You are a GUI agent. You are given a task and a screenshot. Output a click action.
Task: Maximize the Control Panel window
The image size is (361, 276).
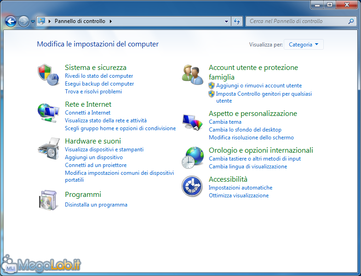pyautogui.click(x=330, y=5)
